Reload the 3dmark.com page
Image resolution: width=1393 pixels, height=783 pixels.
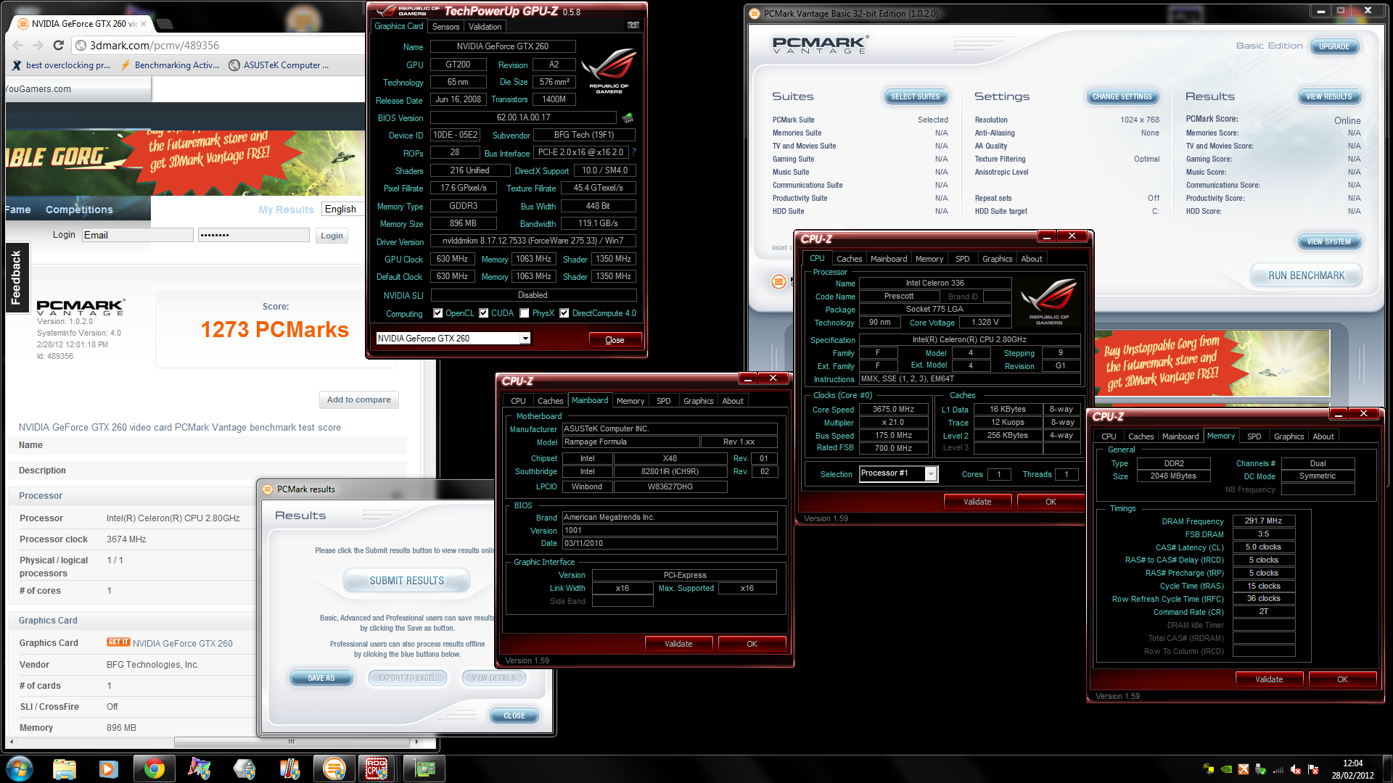pos(59,45)
